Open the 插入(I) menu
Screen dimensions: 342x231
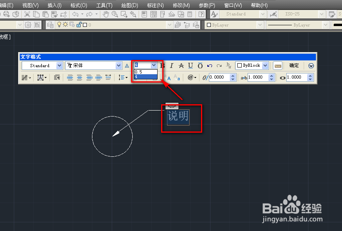coord(54,5)
